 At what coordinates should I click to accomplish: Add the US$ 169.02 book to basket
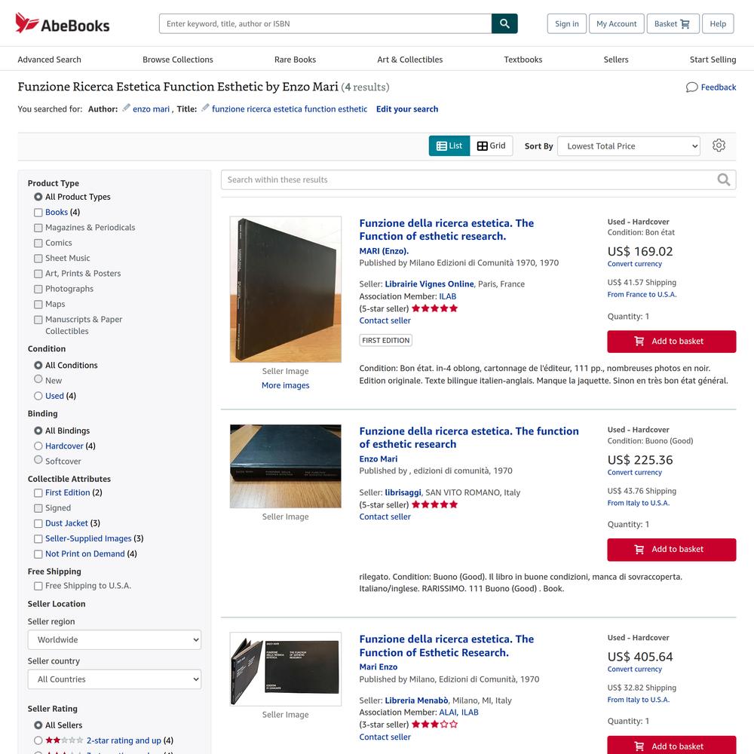point(671,342)
